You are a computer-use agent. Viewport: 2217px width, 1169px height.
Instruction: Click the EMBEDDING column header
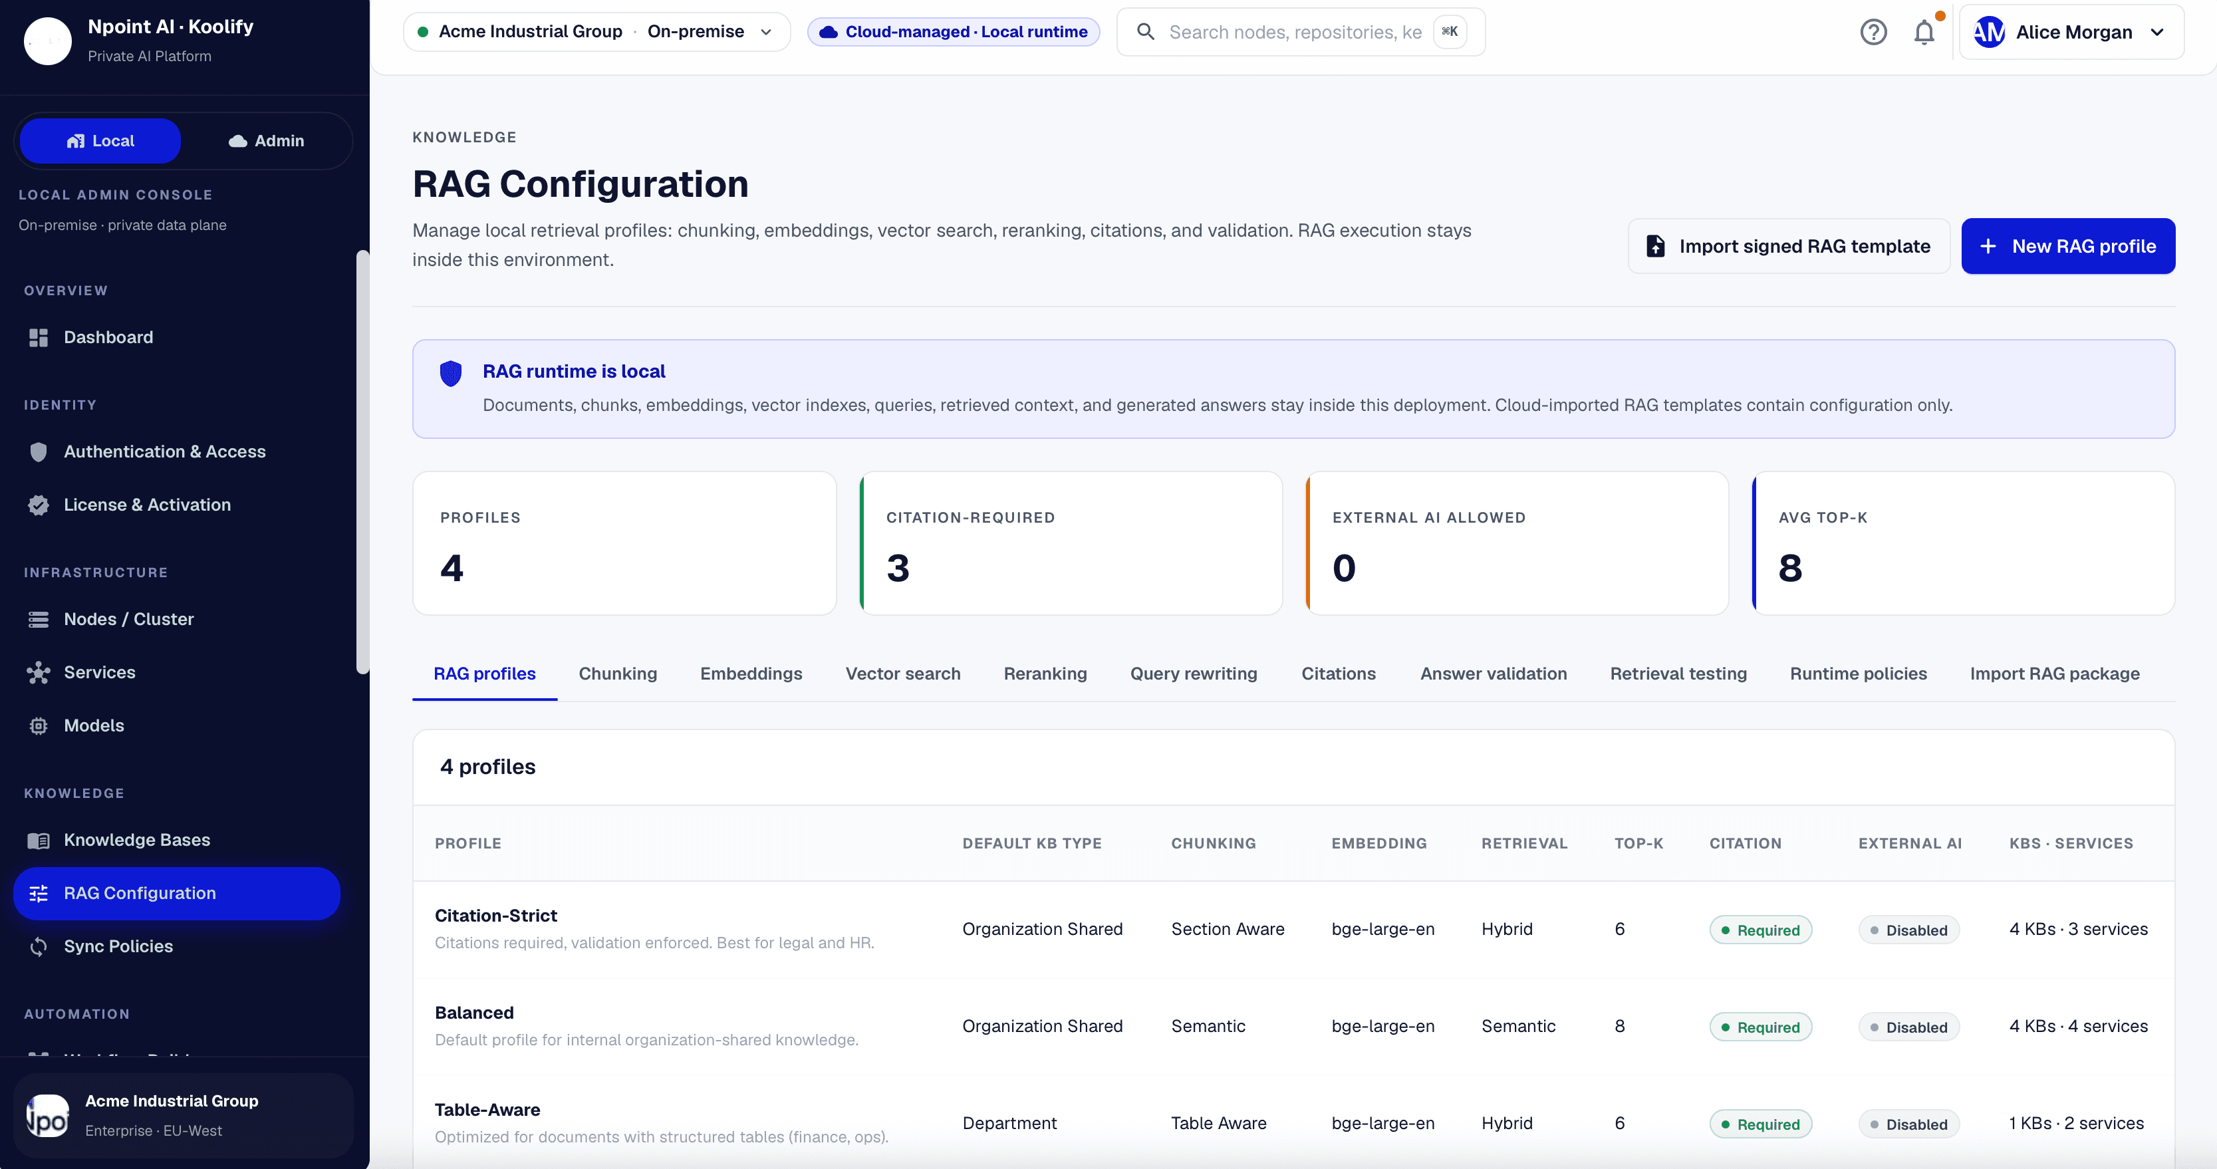[x=1378, y=844]
